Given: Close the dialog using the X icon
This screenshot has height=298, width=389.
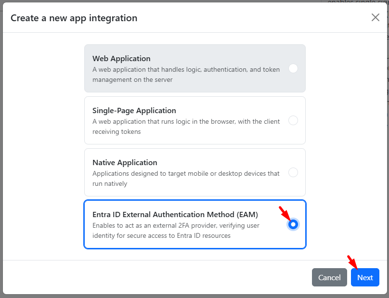Looking at the screenshot, I should point(375,18).
